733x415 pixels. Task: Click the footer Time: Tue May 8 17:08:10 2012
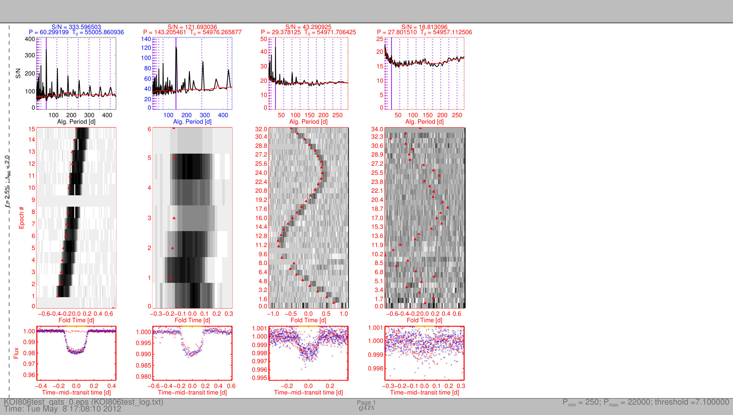[x=63, y=409]
